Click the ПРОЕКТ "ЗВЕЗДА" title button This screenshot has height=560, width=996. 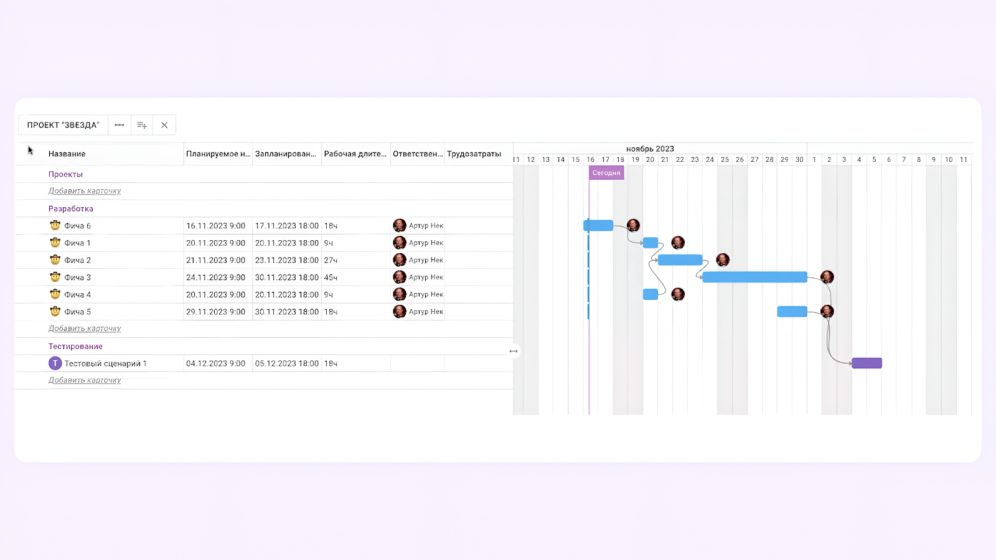(63, 125)
